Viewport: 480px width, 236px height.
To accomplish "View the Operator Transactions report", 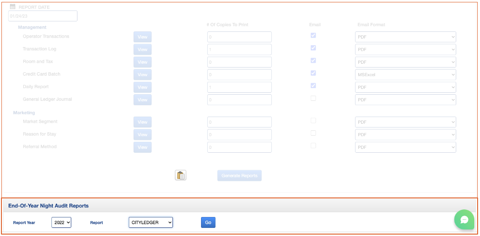I will point(143,37).
